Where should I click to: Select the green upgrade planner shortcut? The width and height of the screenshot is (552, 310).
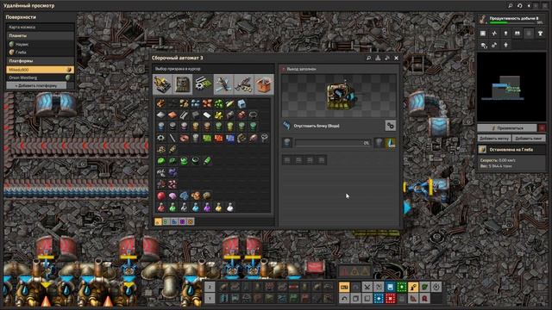point(401,287)
